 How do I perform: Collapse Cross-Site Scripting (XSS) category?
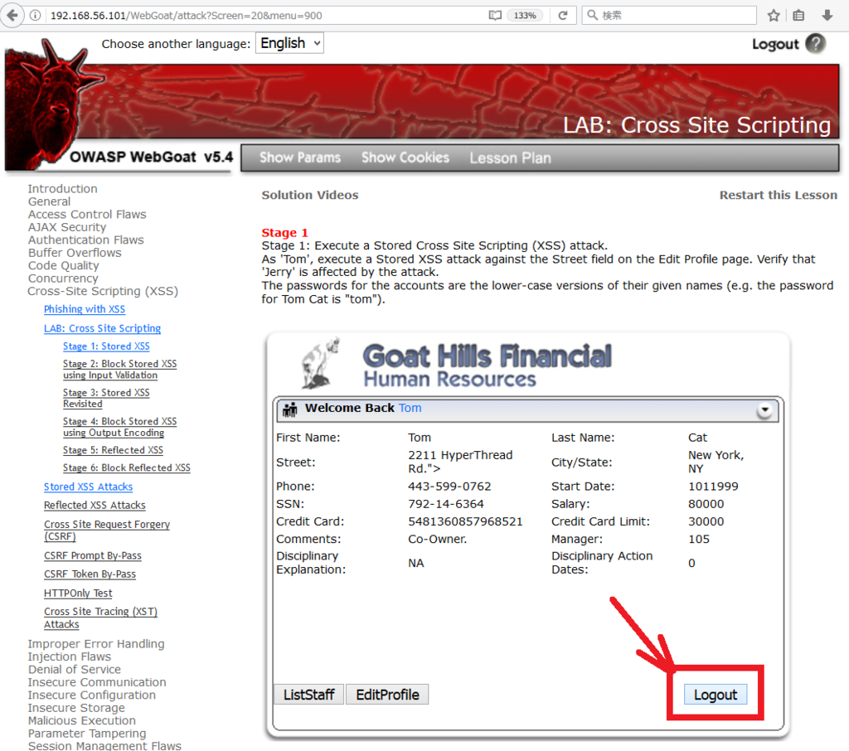(x=103, y=291)
